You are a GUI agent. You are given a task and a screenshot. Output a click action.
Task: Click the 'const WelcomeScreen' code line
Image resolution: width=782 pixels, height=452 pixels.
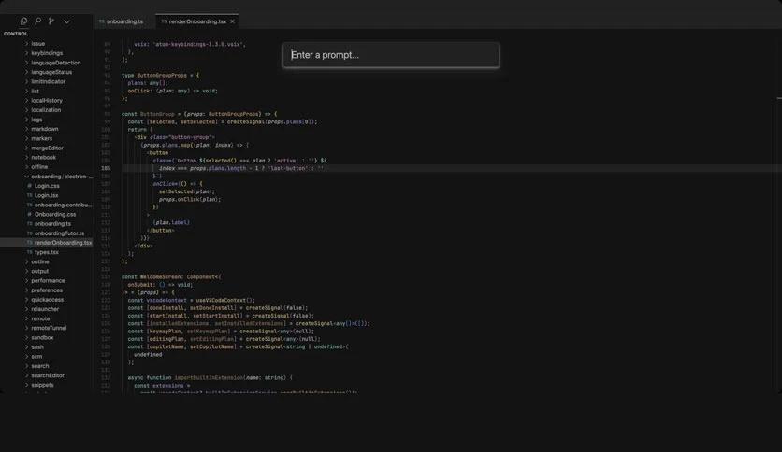click(x=171, y=276)
